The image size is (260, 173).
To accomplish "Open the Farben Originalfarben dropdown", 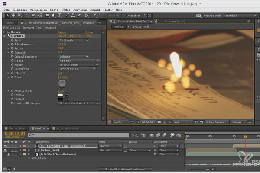I will (x=78, y=65).
